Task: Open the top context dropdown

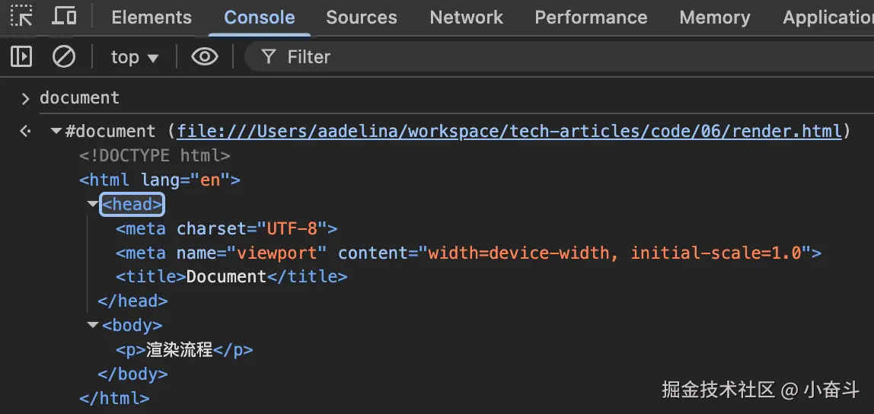Action: [135, 57]
